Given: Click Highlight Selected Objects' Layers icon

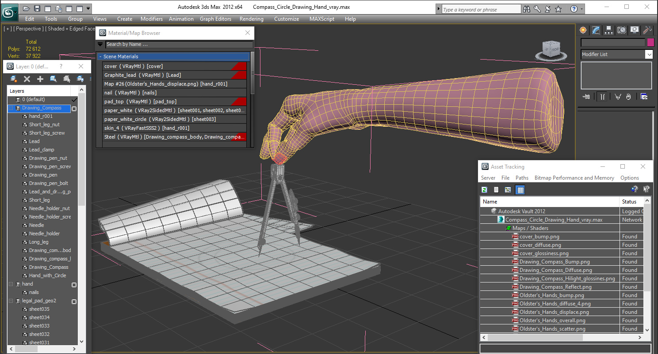Looking at the screenshot, I should click(67, 79).
